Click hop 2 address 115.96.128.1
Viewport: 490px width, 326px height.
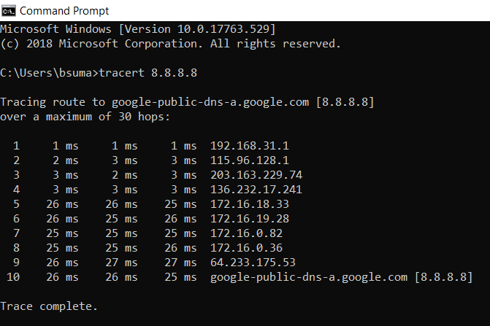pos(250,160)
